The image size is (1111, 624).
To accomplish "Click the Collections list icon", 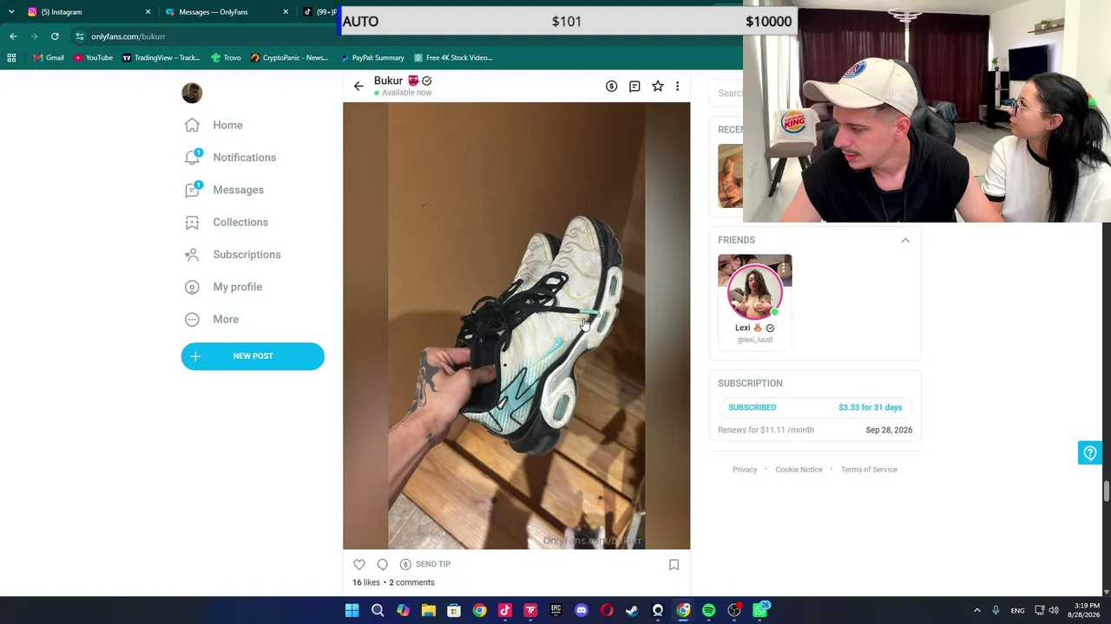I will point(192,222).
